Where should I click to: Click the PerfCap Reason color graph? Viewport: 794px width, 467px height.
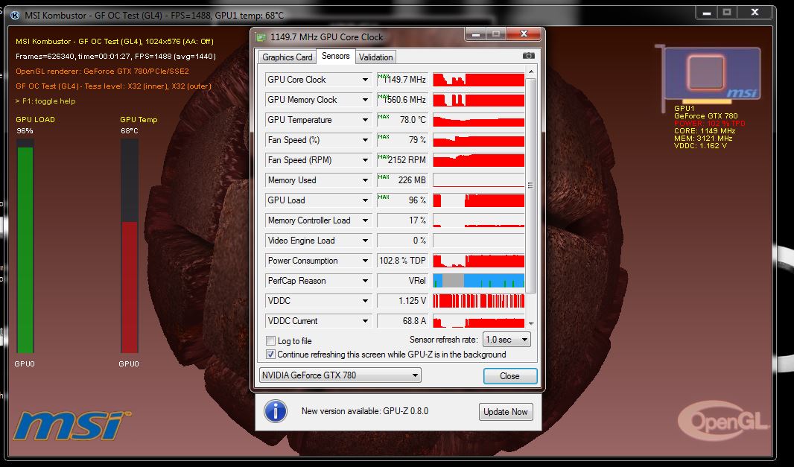[478, 281]
